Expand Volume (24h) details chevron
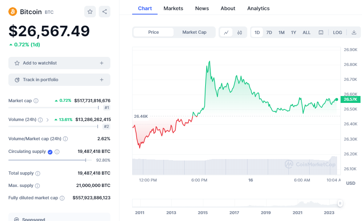Viewport: 362px width, 221px height. 48,120
